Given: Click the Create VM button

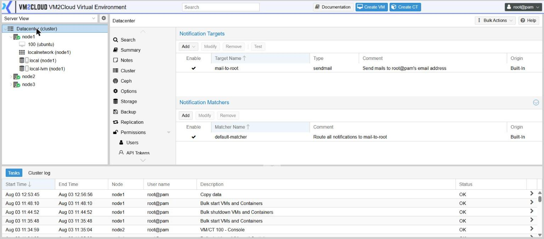Looking at the screenshot, I should tap(372, 7).
